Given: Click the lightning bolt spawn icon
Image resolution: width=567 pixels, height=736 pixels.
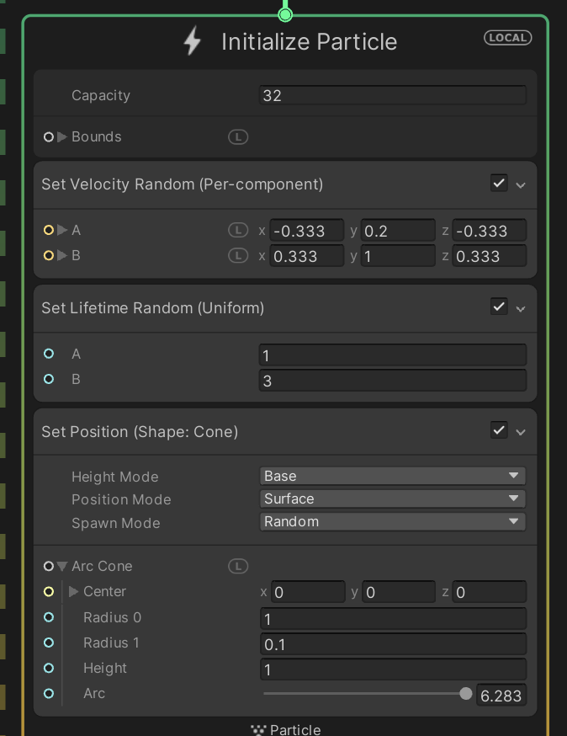Looking at the screenshot, I should [x=192, y=40].
